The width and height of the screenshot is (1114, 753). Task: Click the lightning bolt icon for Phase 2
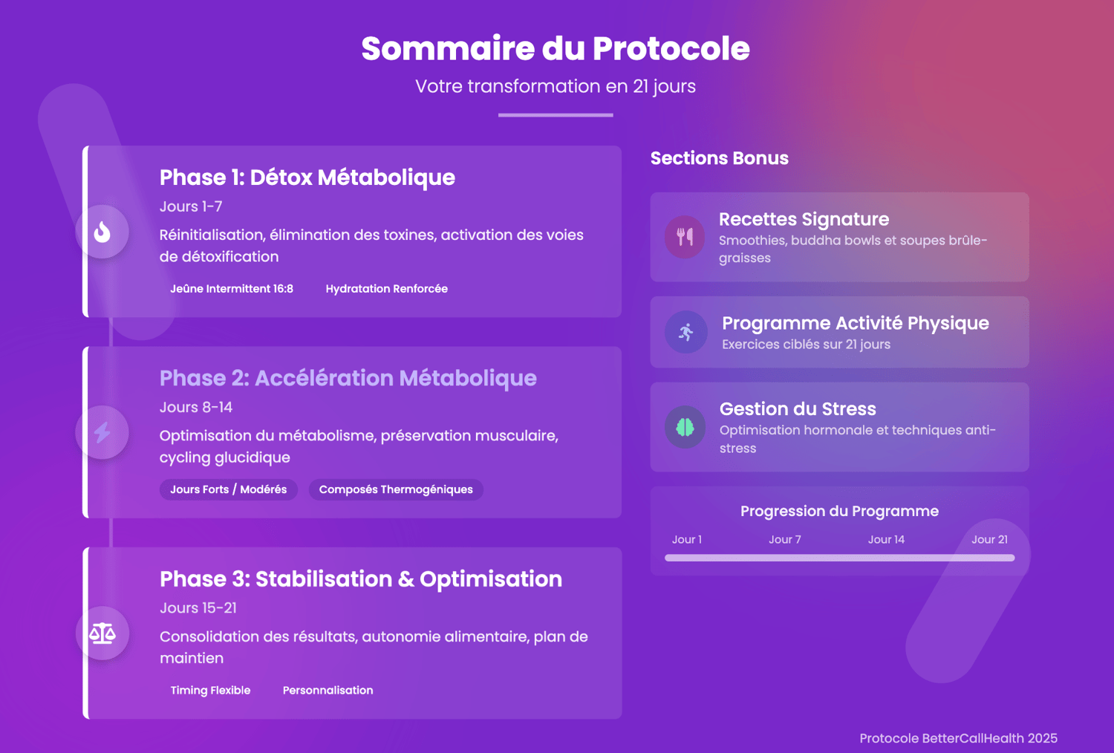coord(102,432)
